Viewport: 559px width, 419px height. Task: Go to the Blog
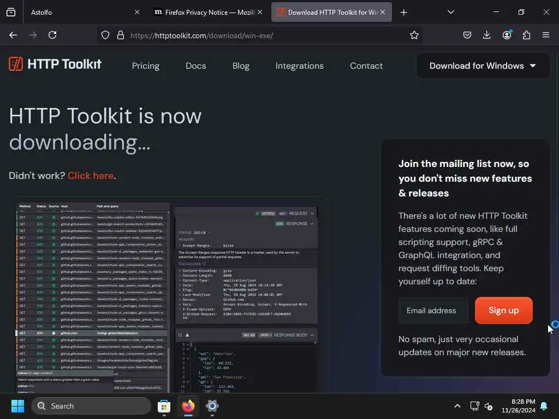coord(241,66)
